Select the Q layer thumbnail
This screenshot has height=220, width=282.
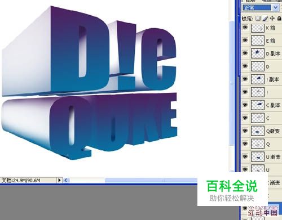[x=258, y=144]
